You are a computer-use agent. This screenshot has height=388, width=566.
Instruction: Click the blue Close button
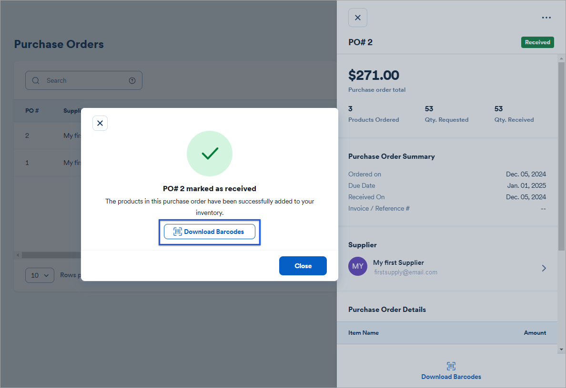coord(303,266)
